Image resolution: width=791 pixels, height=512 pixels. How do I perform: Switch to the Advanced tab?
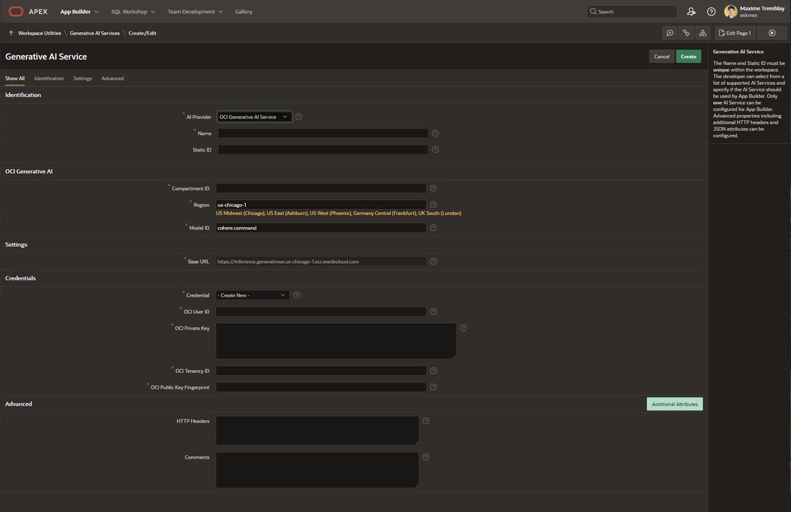tap(113, 78)
